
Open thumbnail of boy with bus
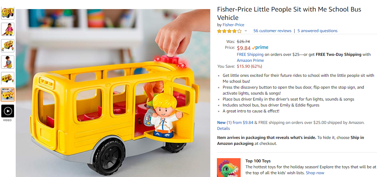[8, 62]
